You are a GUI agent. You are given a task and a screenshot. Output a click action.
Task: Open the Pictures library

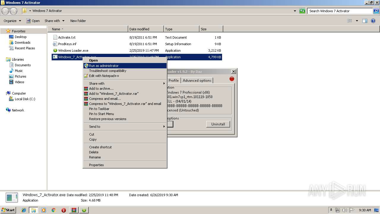[x=20, y=76]
